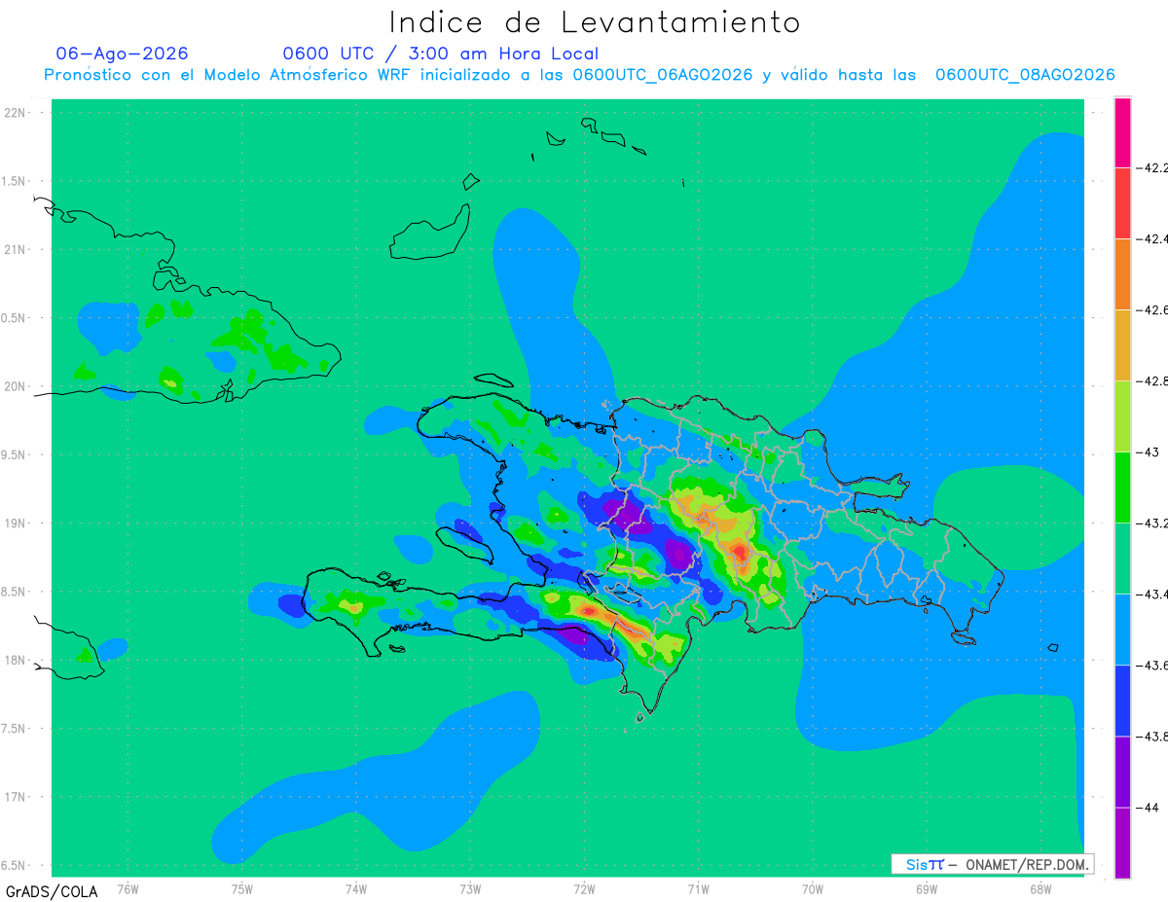This screenshot has width=1168, height=902.
Task: Pick the magenta legend swatch above -42.2
Action: 1122,133
